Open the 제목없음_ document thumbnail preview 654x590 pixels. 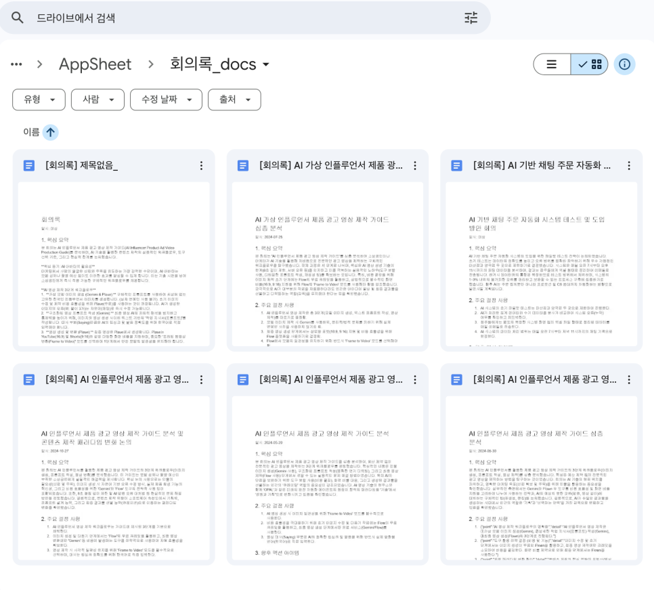pyautogui.click(x=114, y=264)
